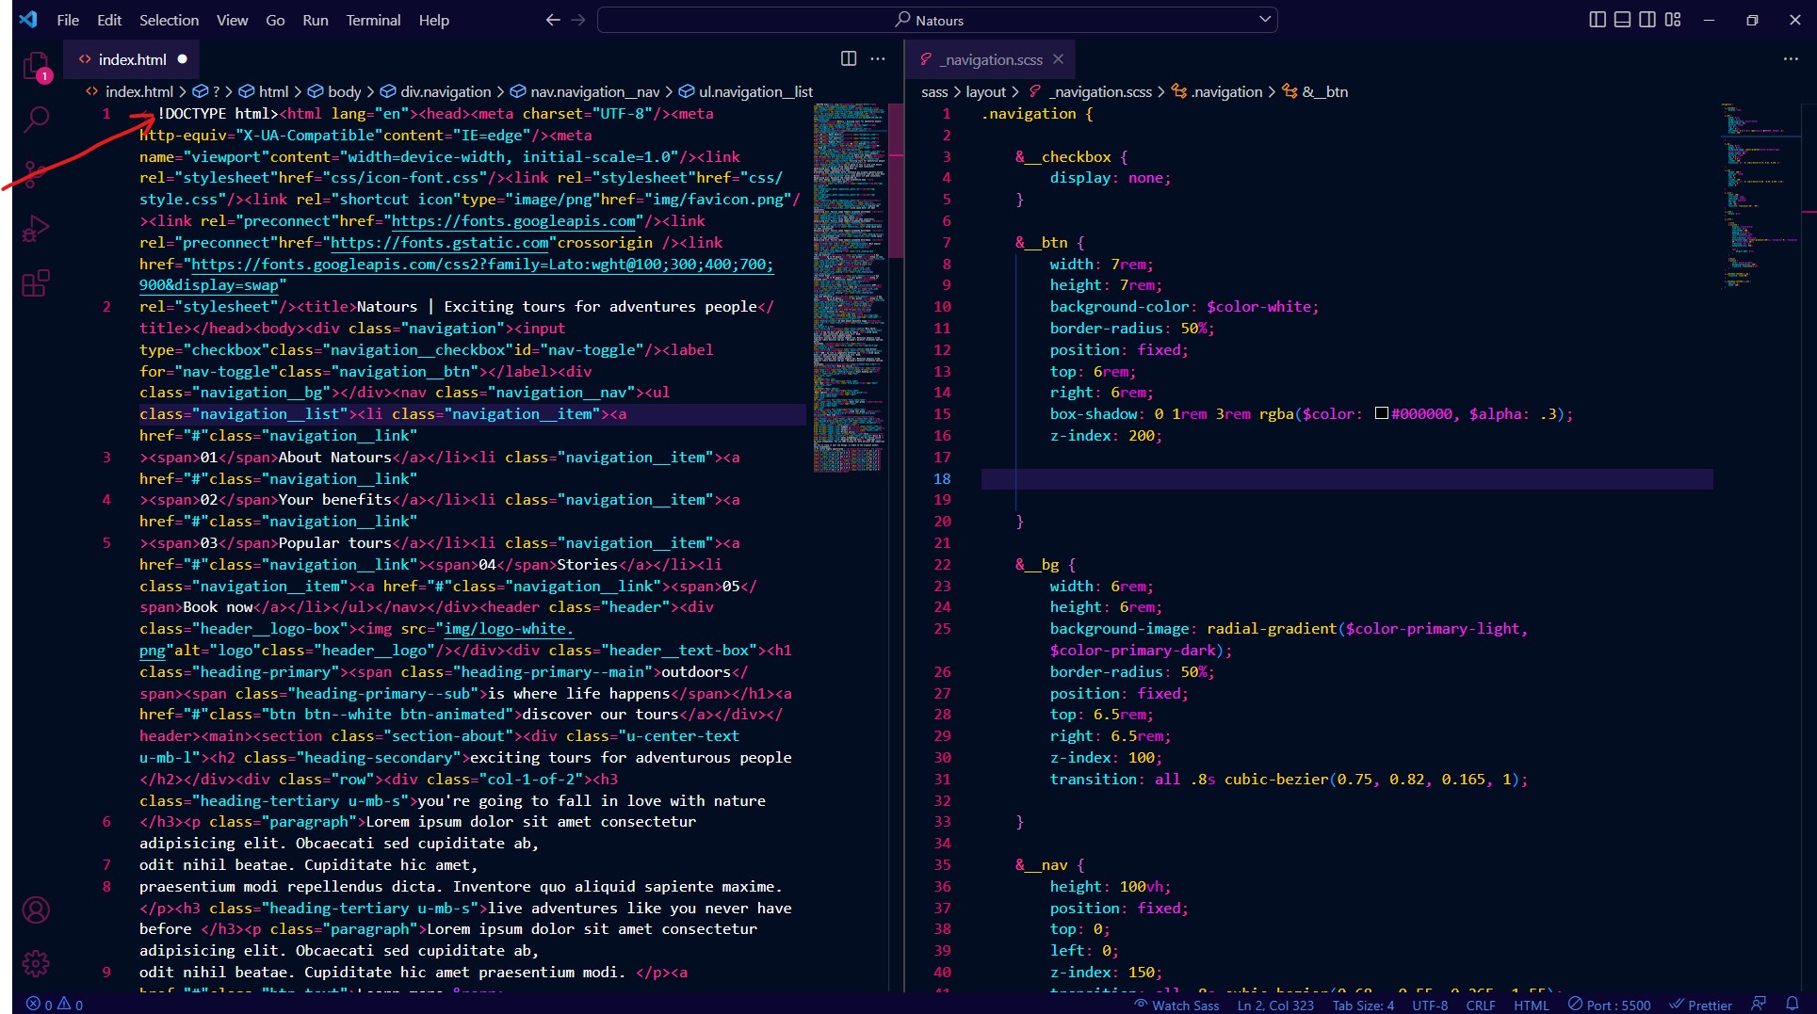Screen dimensions: 1817x1014
Task: Open the command center search dropdown
Action: click(x=1266, y=19)
